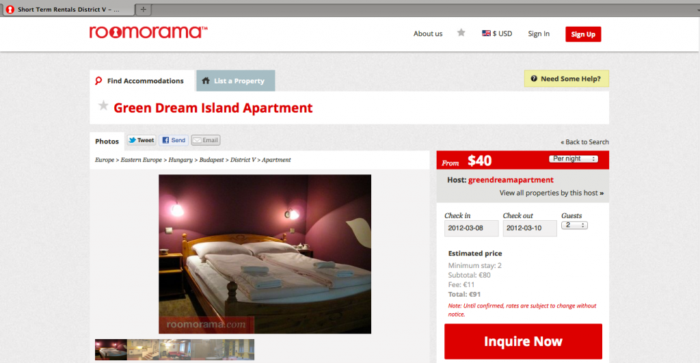Click the house icon on List a Property
The image size is (700, 363).
point(206,81)
